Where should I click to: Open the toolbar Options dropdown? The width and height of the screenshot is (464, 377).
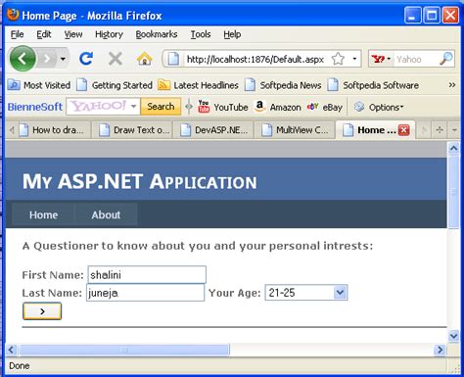tap(379, 107)
